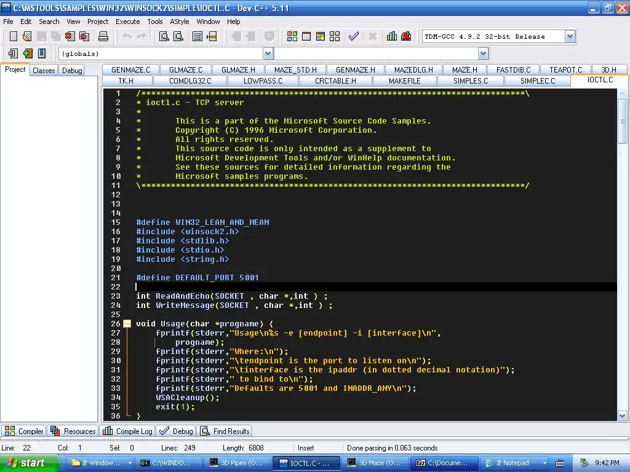Switch to the Classes sidebar tab

tap(44, 70)
